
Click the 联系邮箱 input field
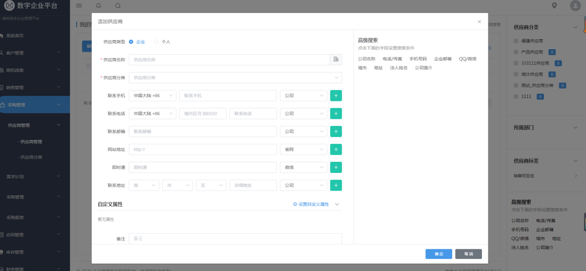point(203,132)
